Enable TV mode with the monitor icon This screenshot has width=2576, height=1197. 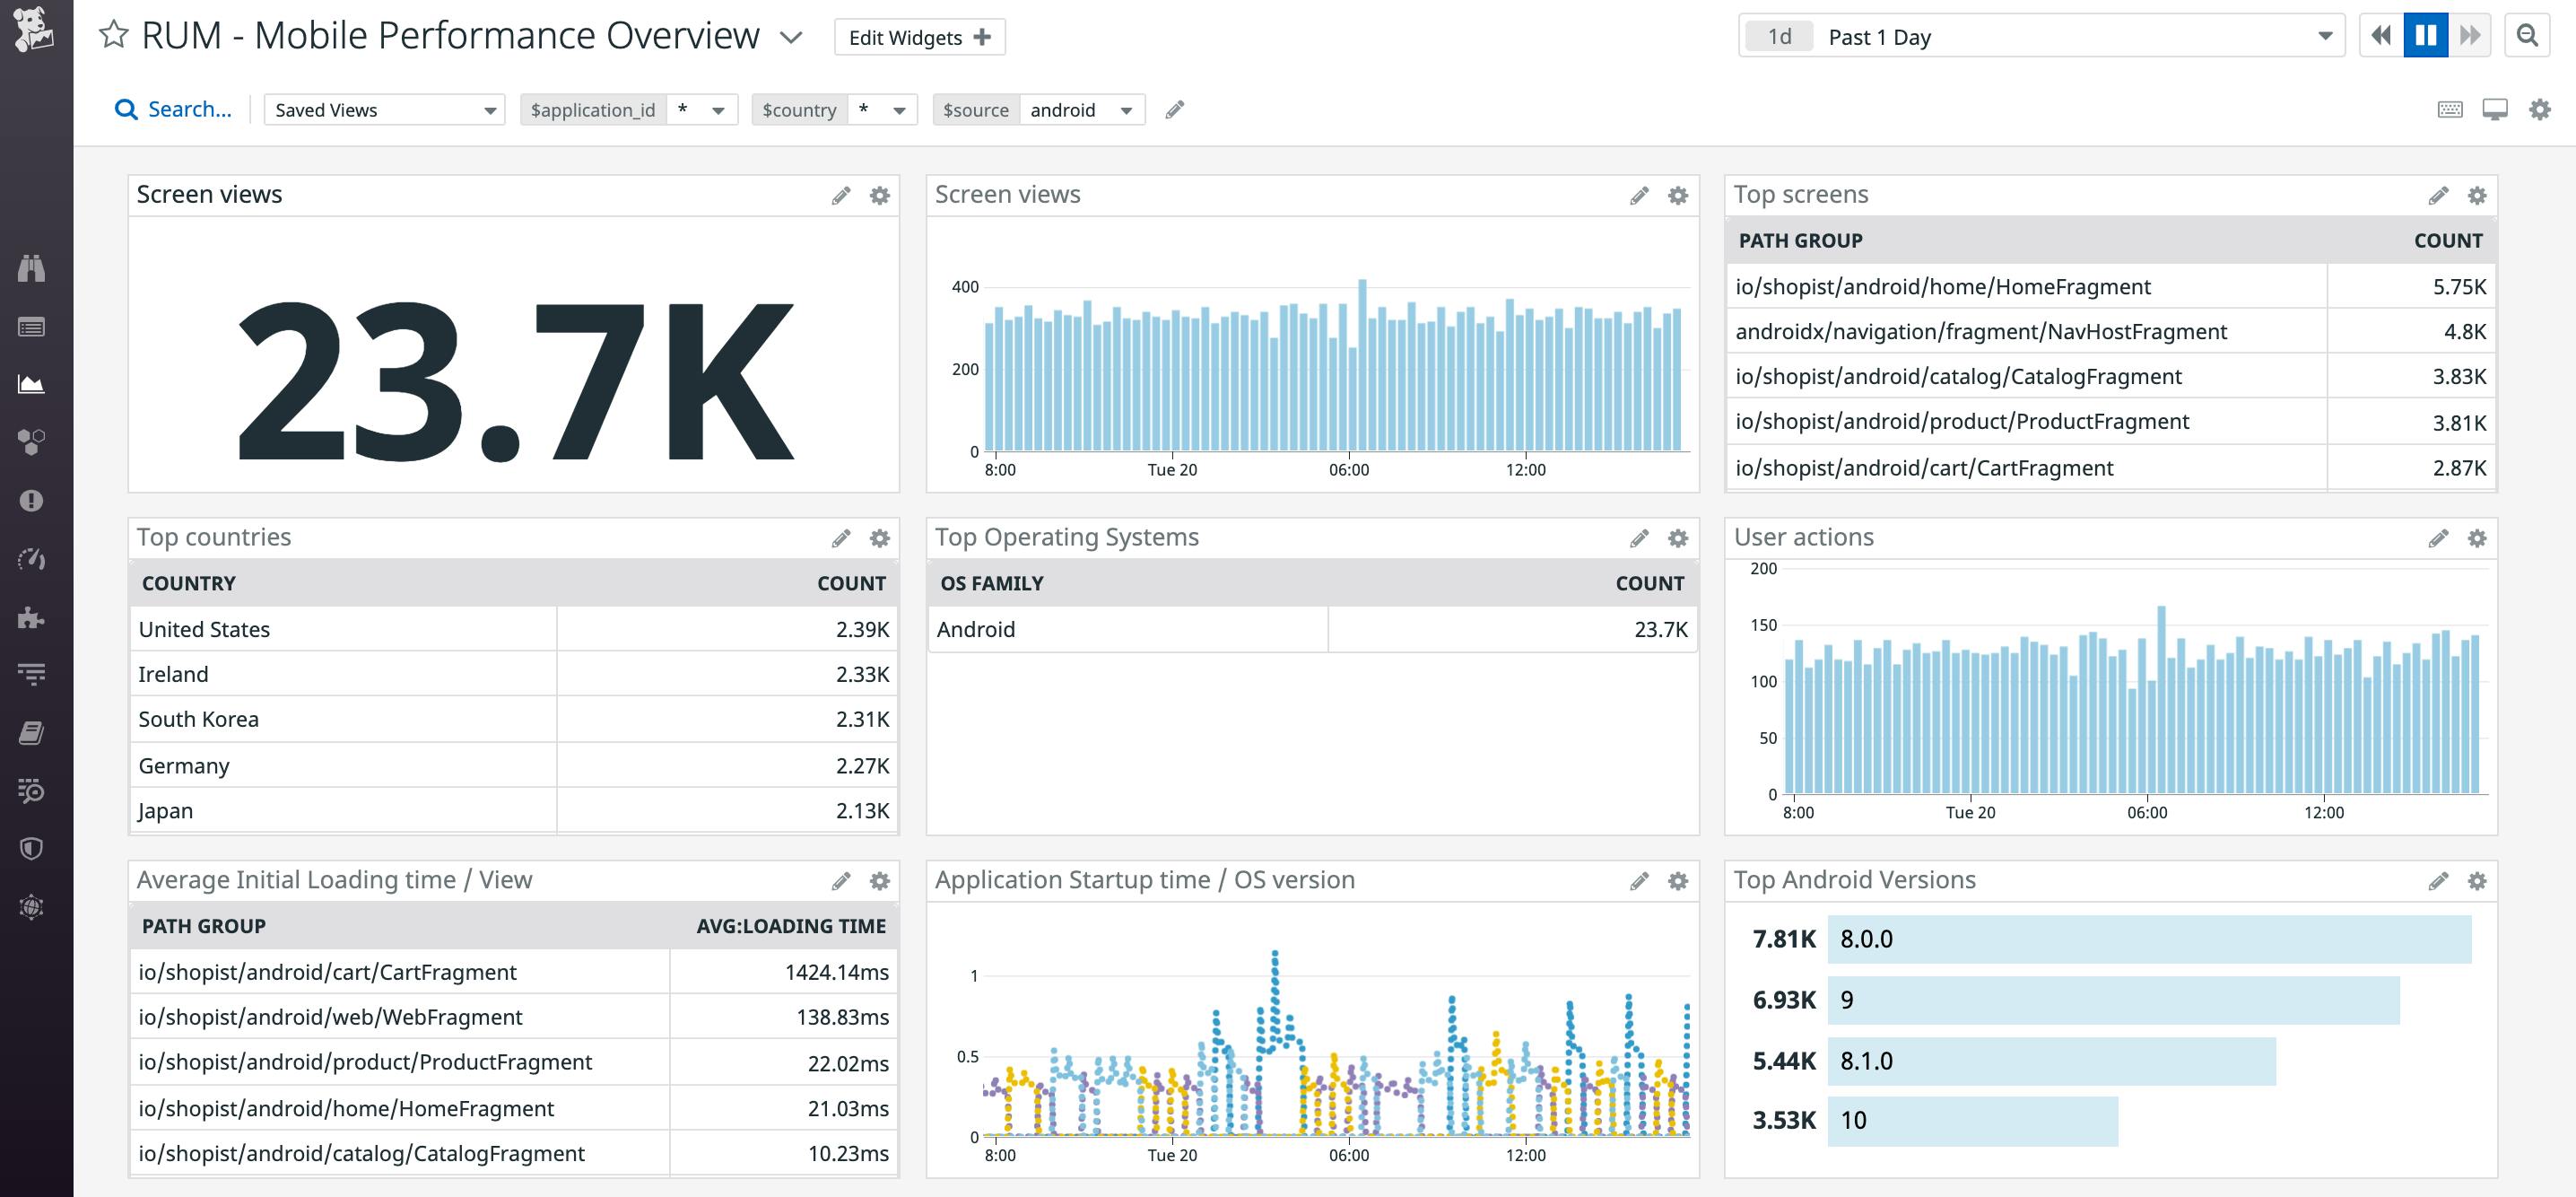pos(2495,109)
